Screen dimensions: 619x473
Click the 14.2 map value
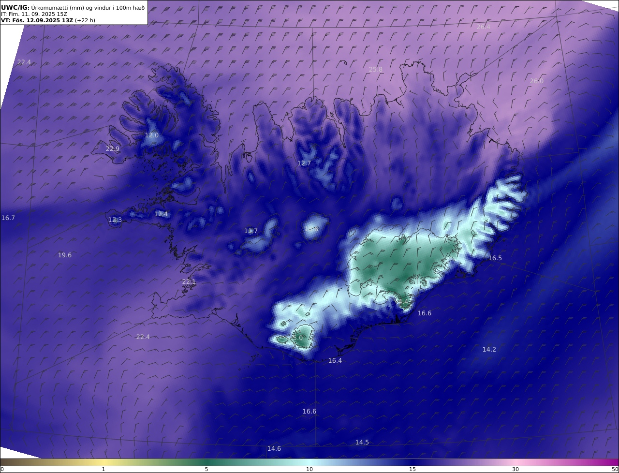(x=489, y=349)
